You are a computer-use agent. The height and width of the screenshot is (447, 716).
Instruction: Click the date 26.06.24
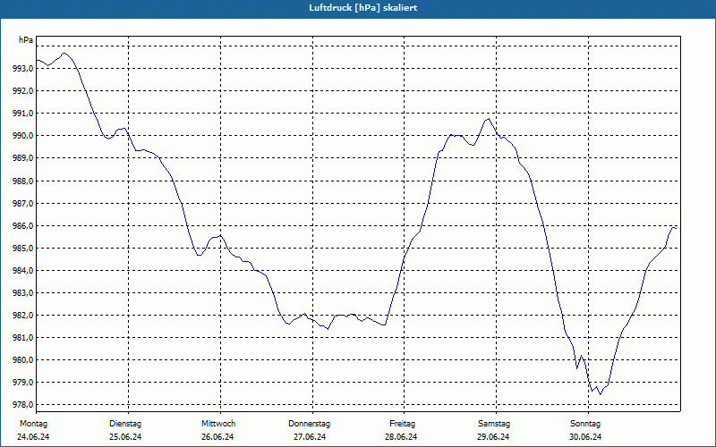point(217,437)
